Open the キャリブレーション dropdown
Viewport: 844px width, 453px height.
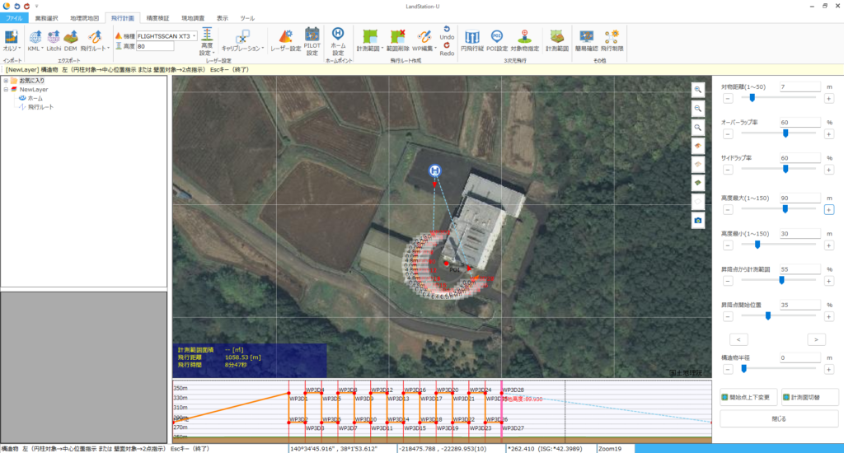pyautogui.click(x=241, y=41)
